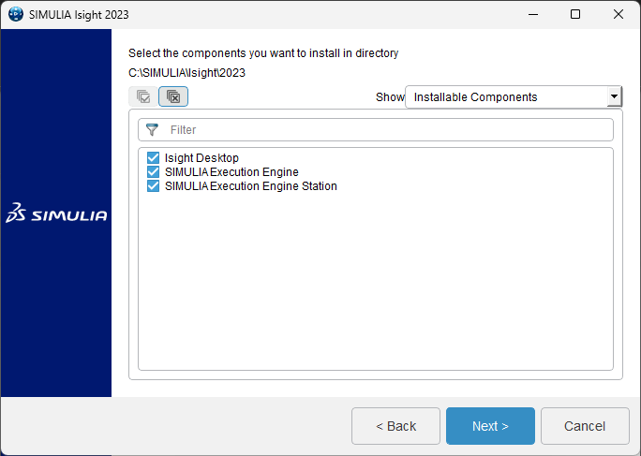Select the Isight Desktop label

coord(201,158)
